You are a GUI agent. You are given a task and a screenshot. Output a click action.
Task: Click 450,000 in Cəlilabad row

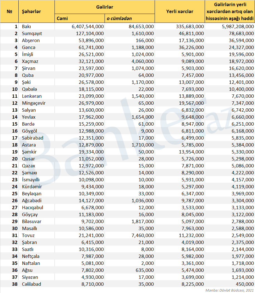point(245,284)
